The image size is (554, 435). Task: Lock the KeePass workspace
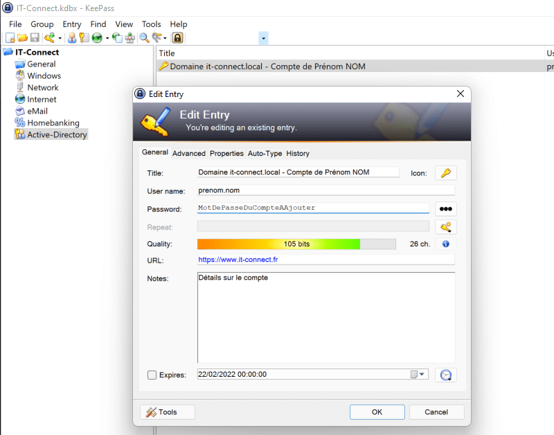pyautogui.click(x=179, y=37)
